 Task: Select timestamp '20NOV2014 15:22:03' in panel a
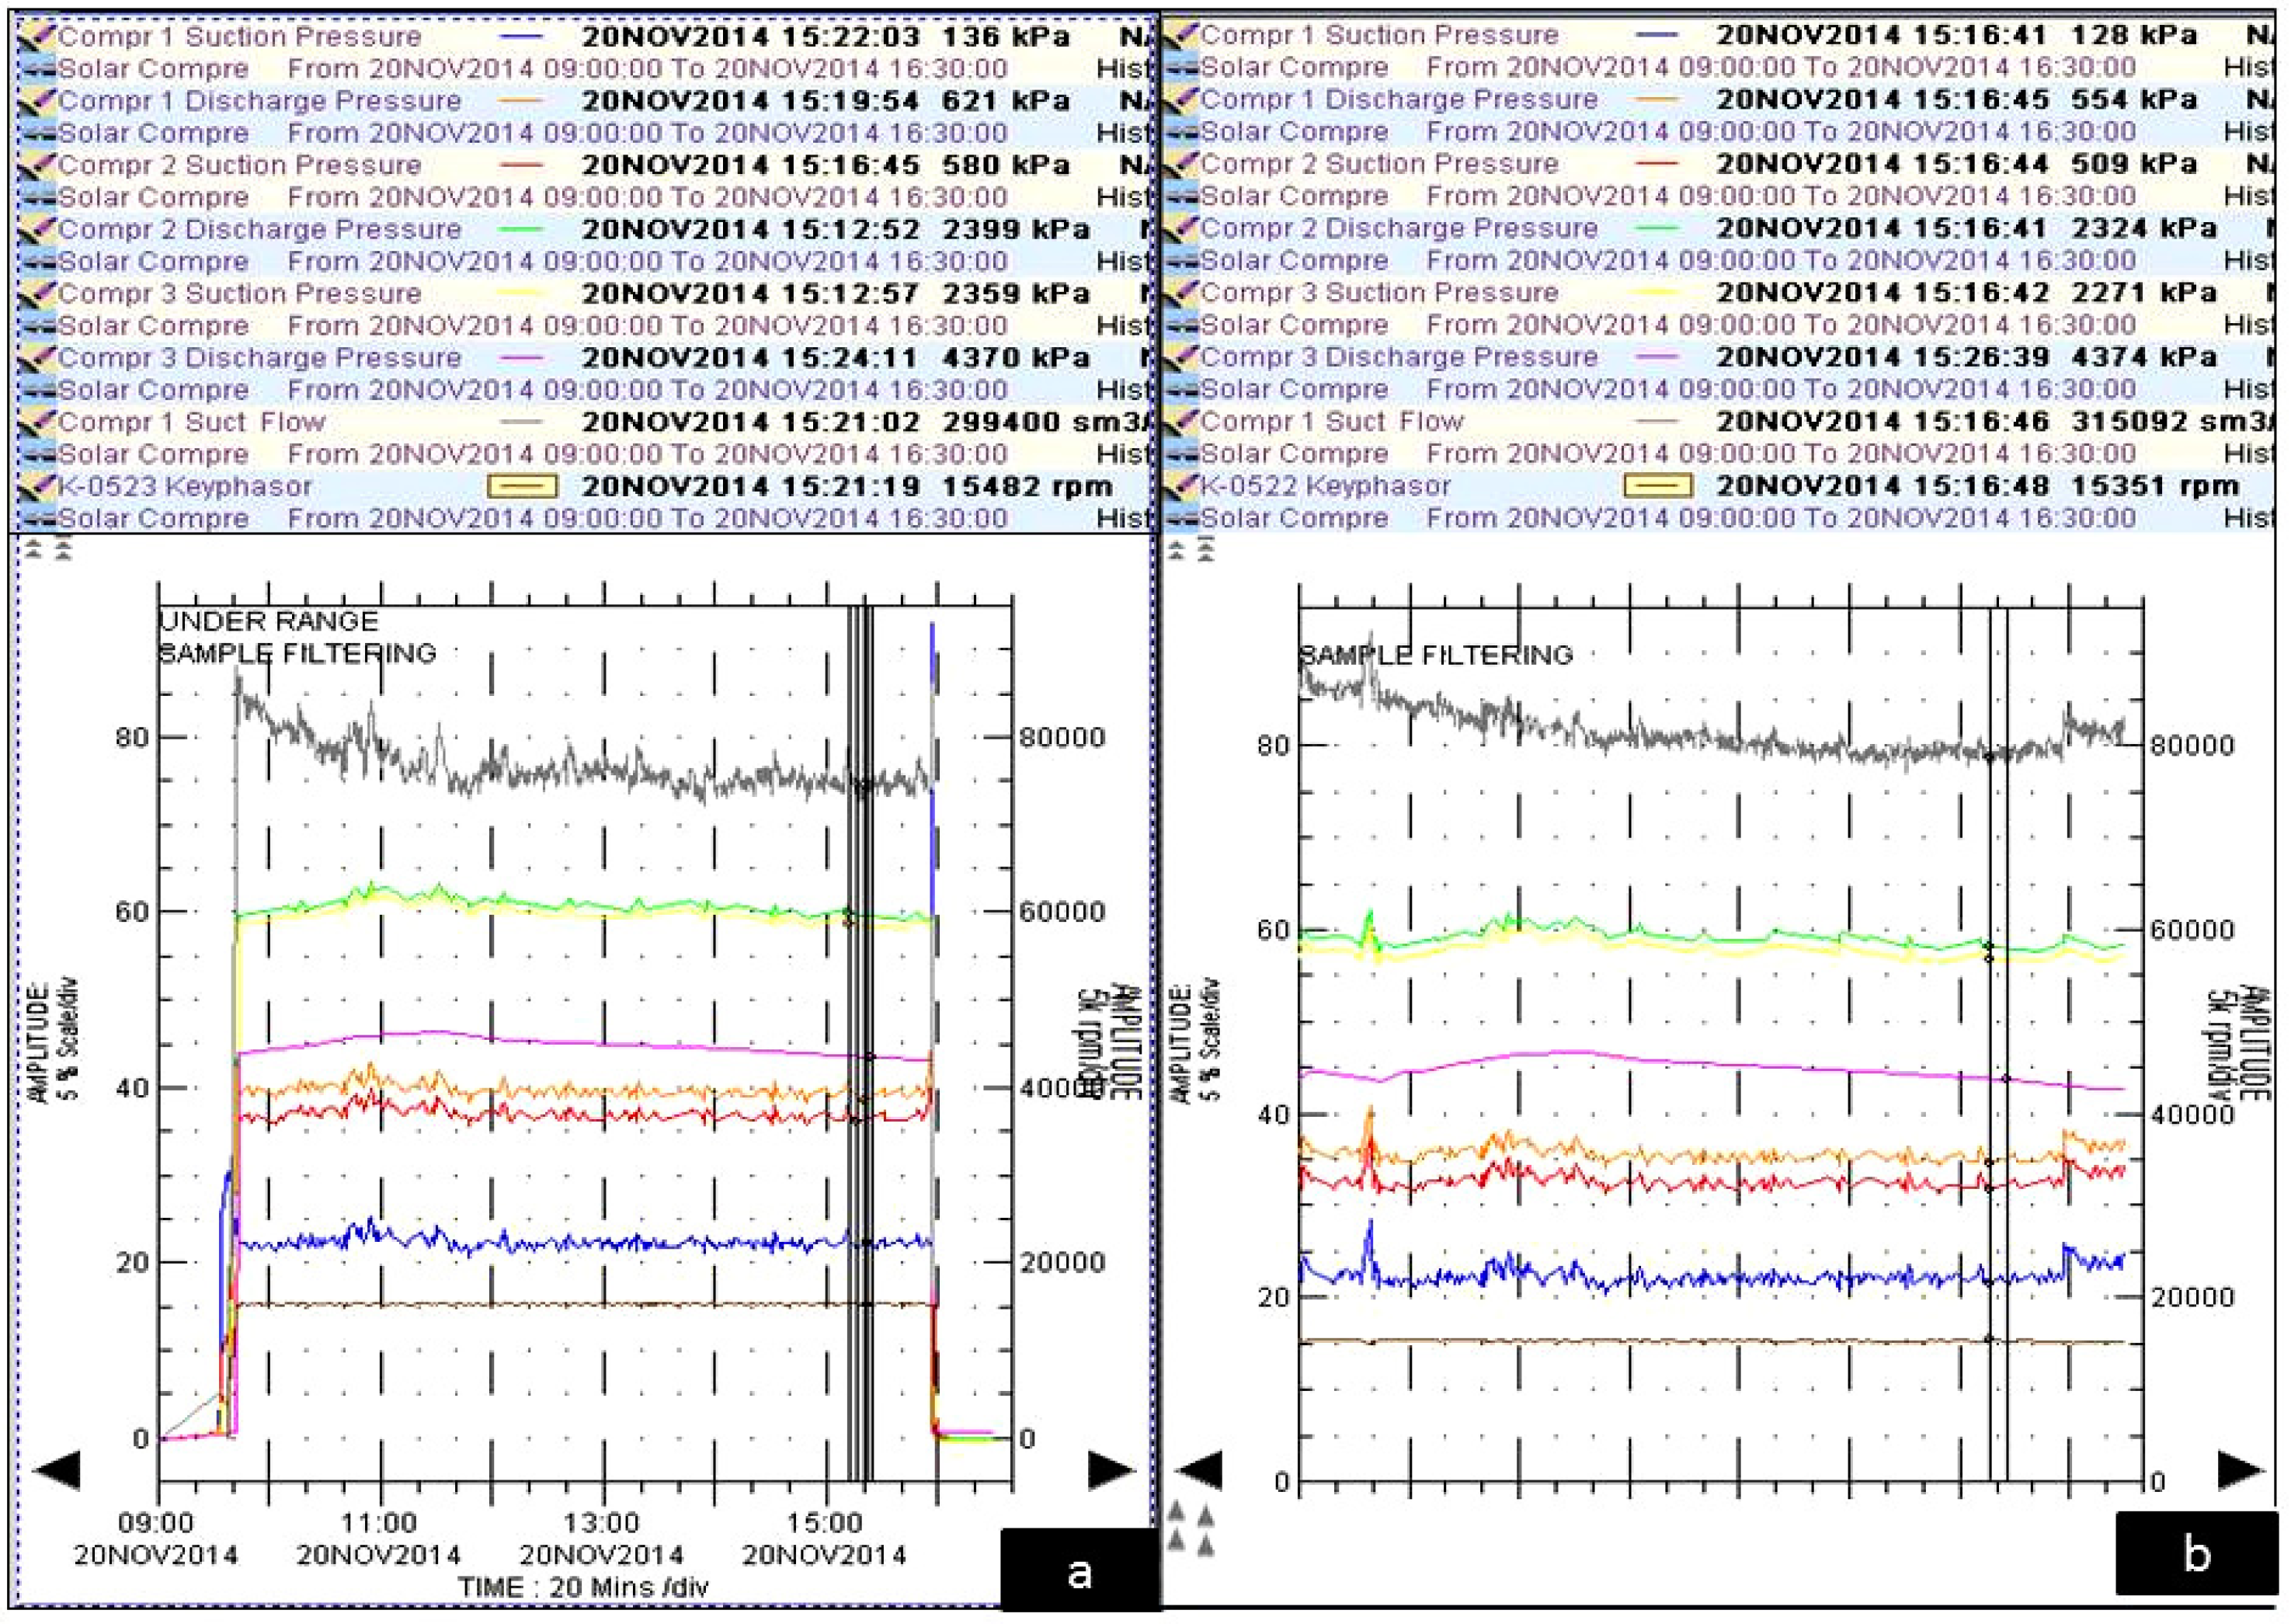[x=751, y=38]
